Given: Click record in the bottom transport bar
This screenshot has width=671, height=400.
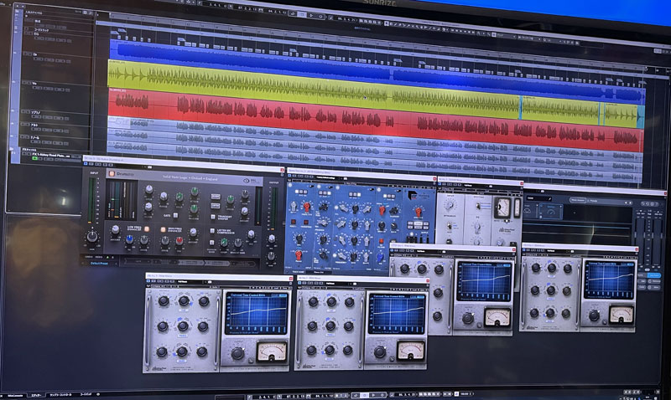Looking at the screenshot, I should (382, 395).
